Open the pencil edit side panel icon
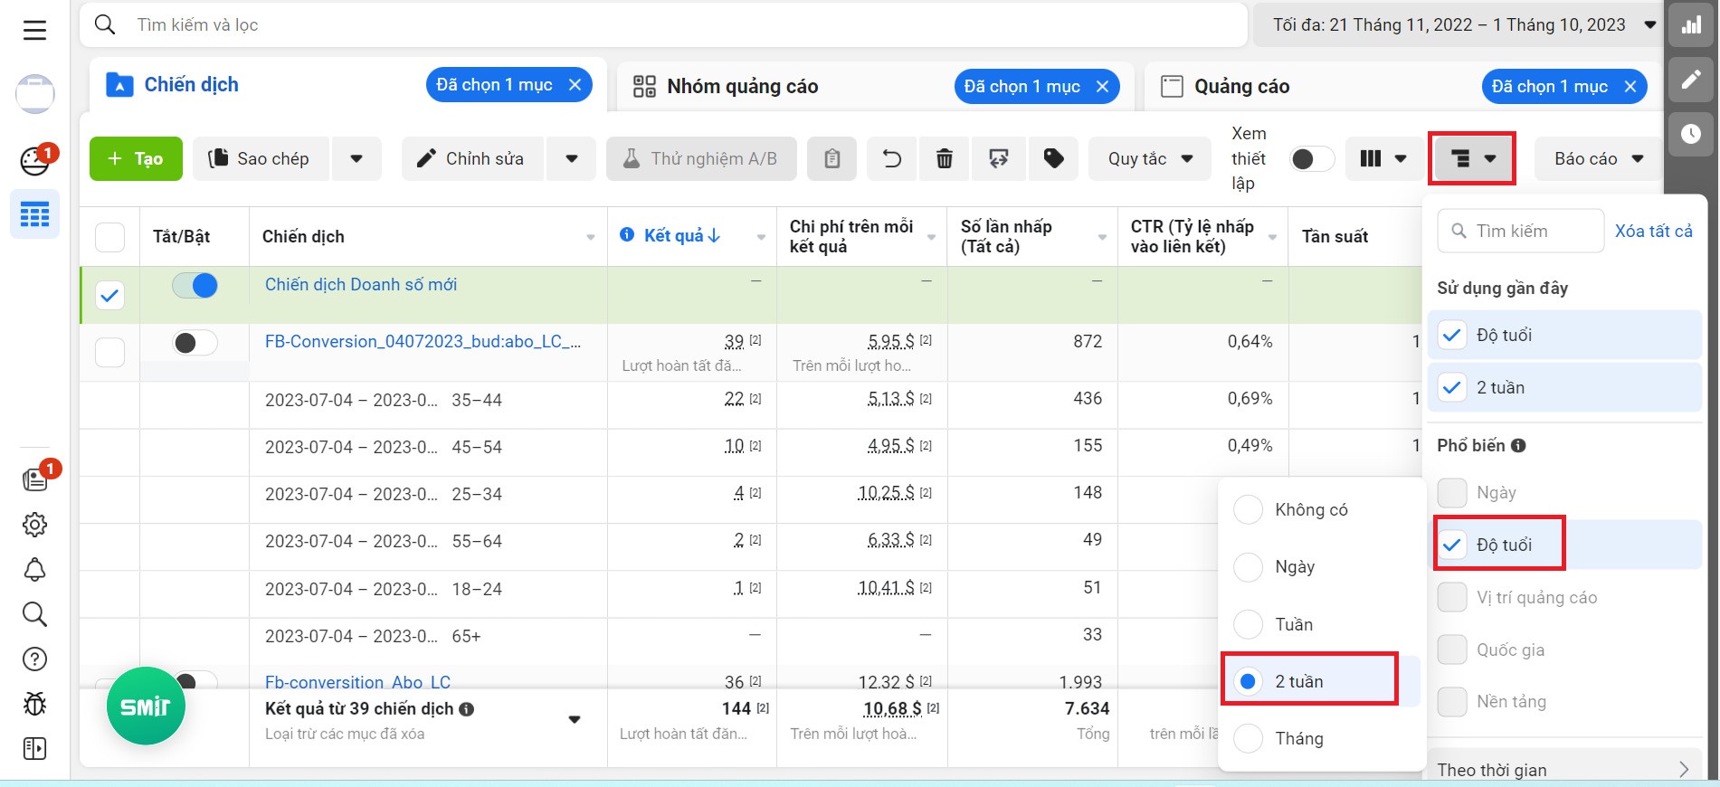Screen dimensions: 1720x787 click(x=1691, y=80)
